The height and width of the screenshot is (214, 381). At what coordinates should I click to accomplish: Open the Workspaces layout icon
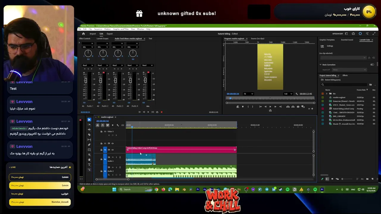[x=346, y=34]
